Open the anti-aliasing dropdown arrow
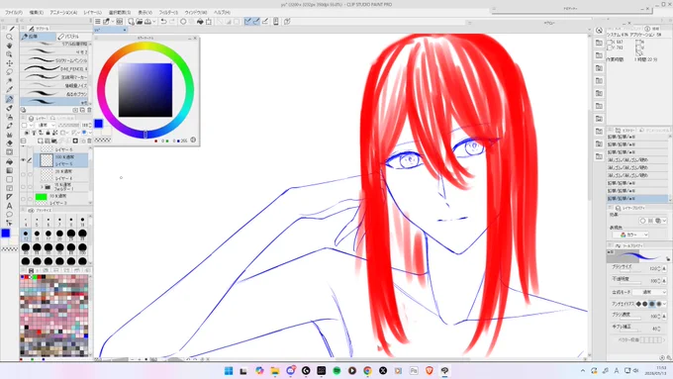The image size is (673, 379). [664, 304]
